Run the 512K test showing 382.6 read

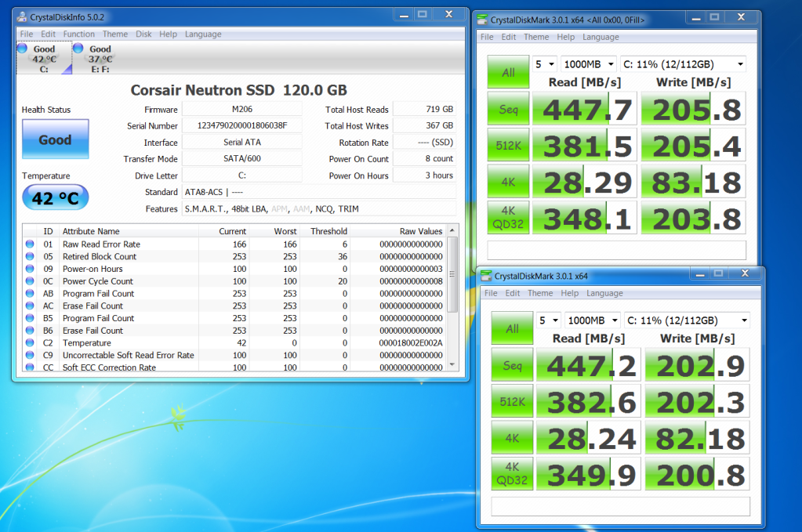(512, 401)
